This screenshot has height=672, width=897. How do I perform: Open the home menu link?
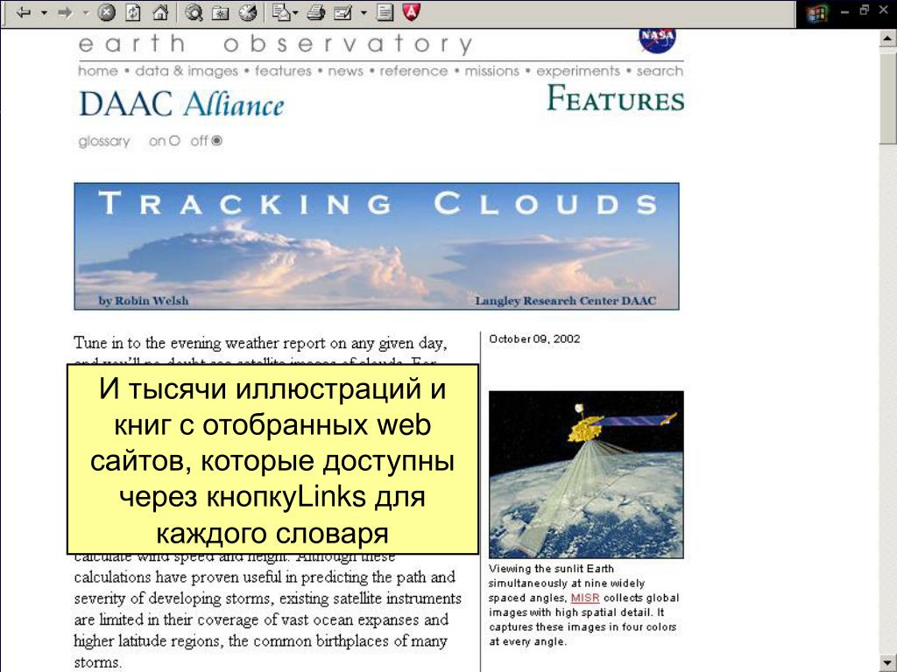point(98,72)
